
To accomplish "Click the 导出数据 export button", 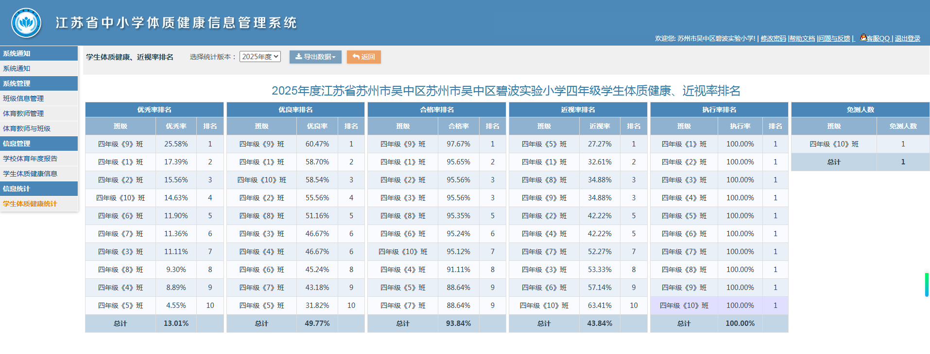I will point(315,57).
